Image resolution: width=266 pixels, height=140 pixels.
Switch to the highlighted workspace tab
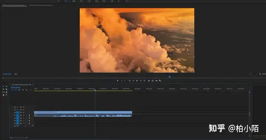point(66,1)
